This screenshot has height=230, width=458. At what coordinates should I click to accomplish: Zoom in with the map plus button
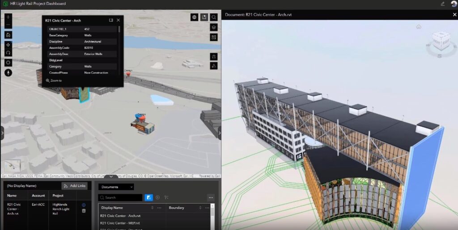(x=8, y=17)
